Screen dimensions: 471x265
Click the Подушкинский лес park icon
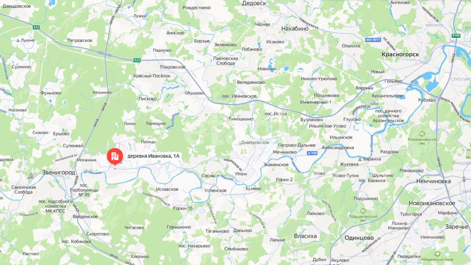point(363,211)
